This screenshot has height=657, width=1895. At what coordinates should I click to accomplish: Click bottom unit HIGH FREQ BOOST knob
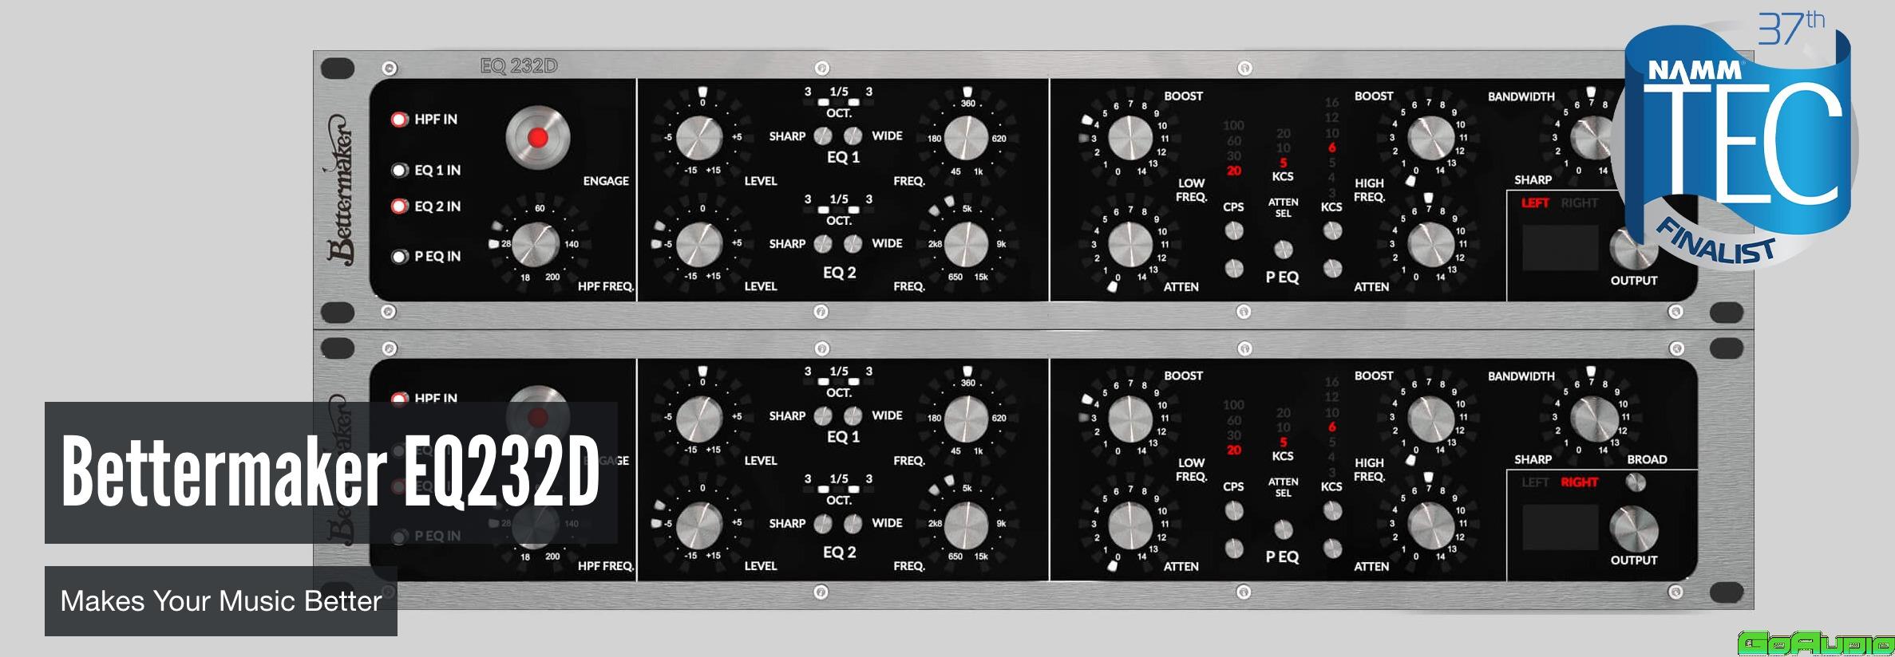pyautogui.click(x=1430, y=418)
